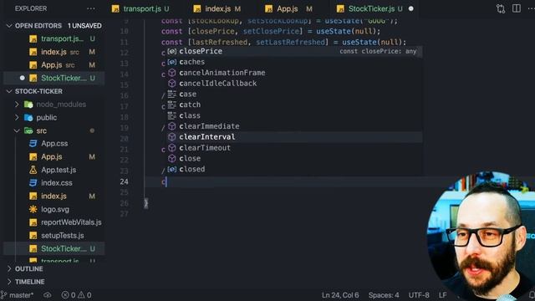This screenshot has height=301, width=535.
Task: Click the src folder modified dot indicator
Action: pos(92,130)
